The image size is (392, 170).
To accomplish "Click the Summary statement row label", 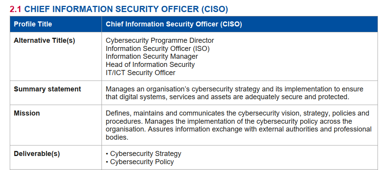I will (x=47, y=89).
